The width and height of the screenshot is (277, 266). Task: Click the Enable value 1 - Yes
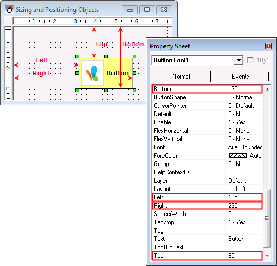point(237,122)
